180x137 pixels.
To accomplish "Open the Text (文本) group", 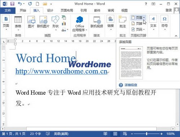I will click(153, 23).
